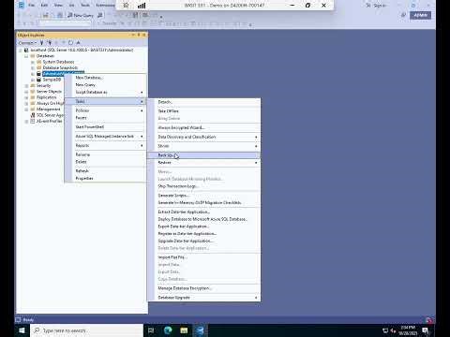This screenshot has height=337, width=450.
Task: Choose Export Data-tier Application
Action: 203,227
